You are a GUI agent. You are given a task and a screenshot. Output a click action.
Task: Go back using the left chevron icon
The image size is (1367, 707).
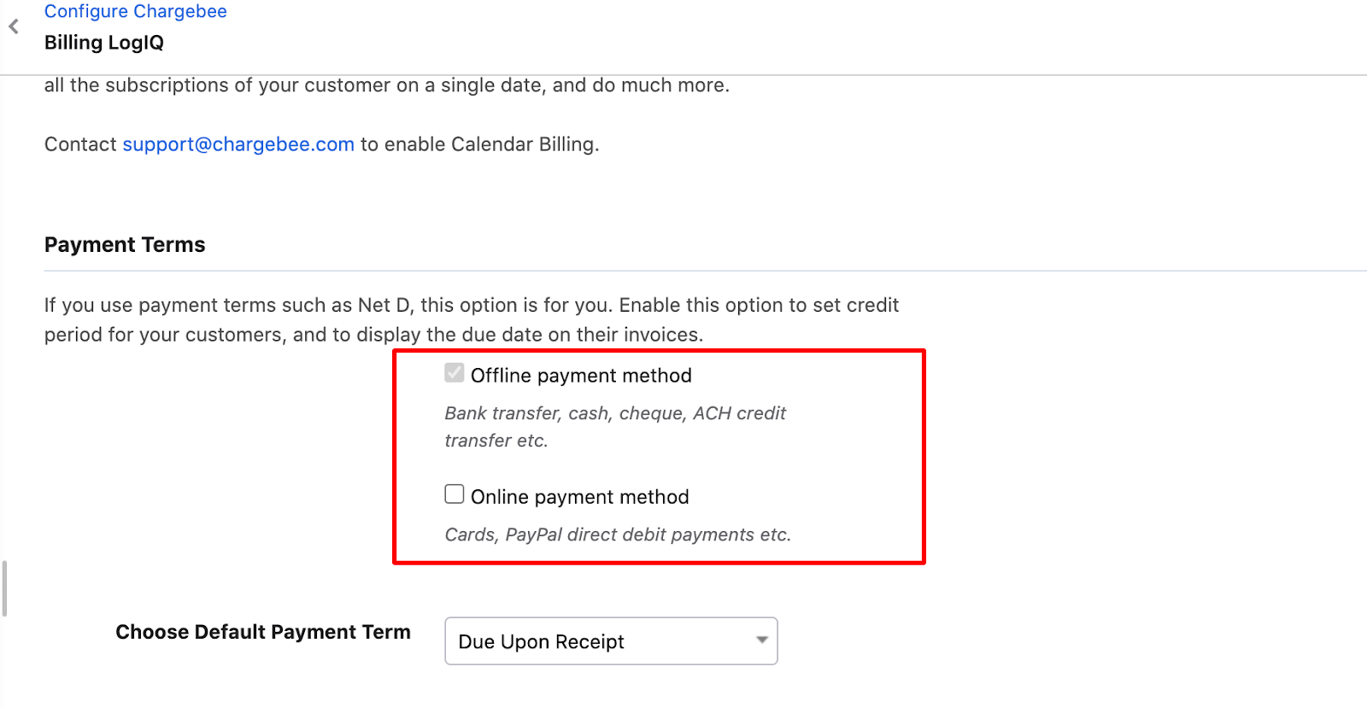coord(14,26)
